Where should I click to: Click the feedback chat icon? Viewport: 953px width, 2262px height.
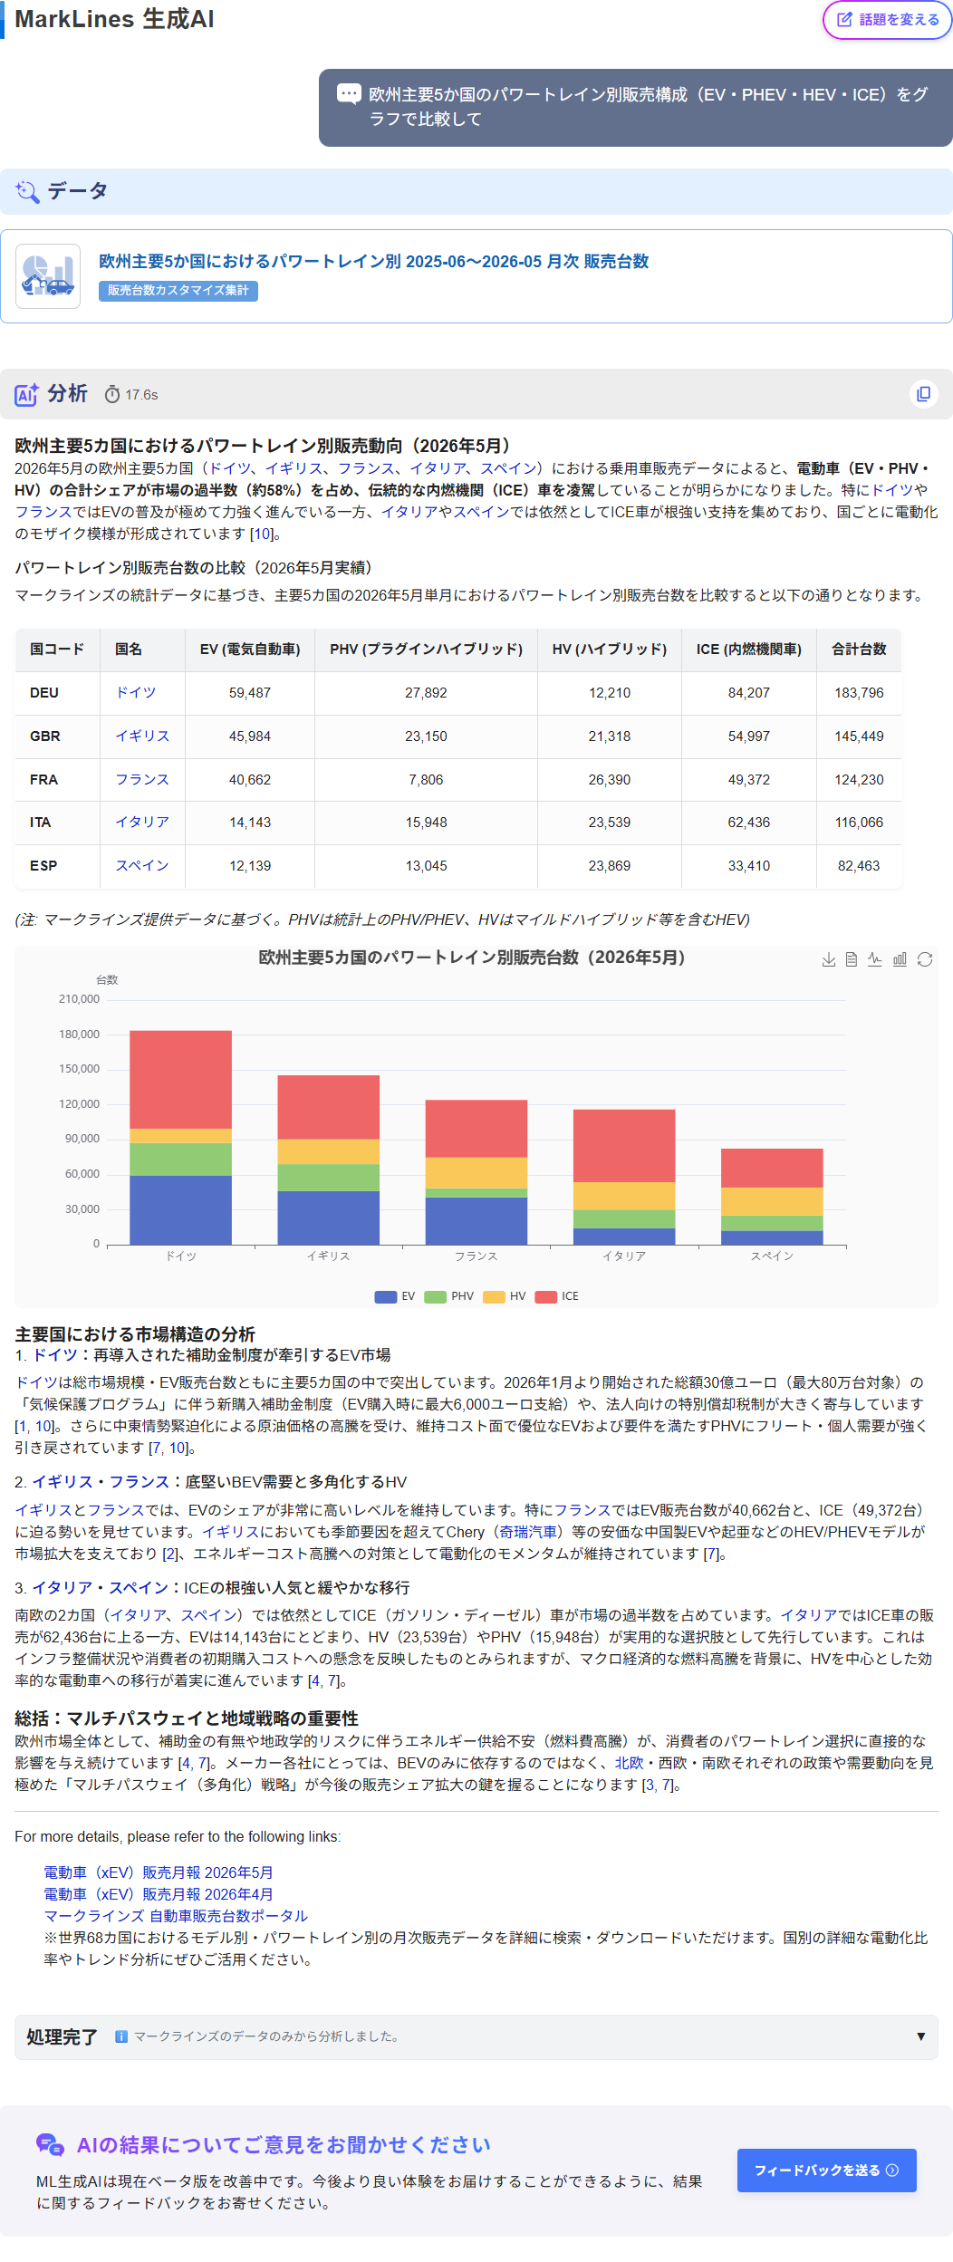coord(50,2144)
